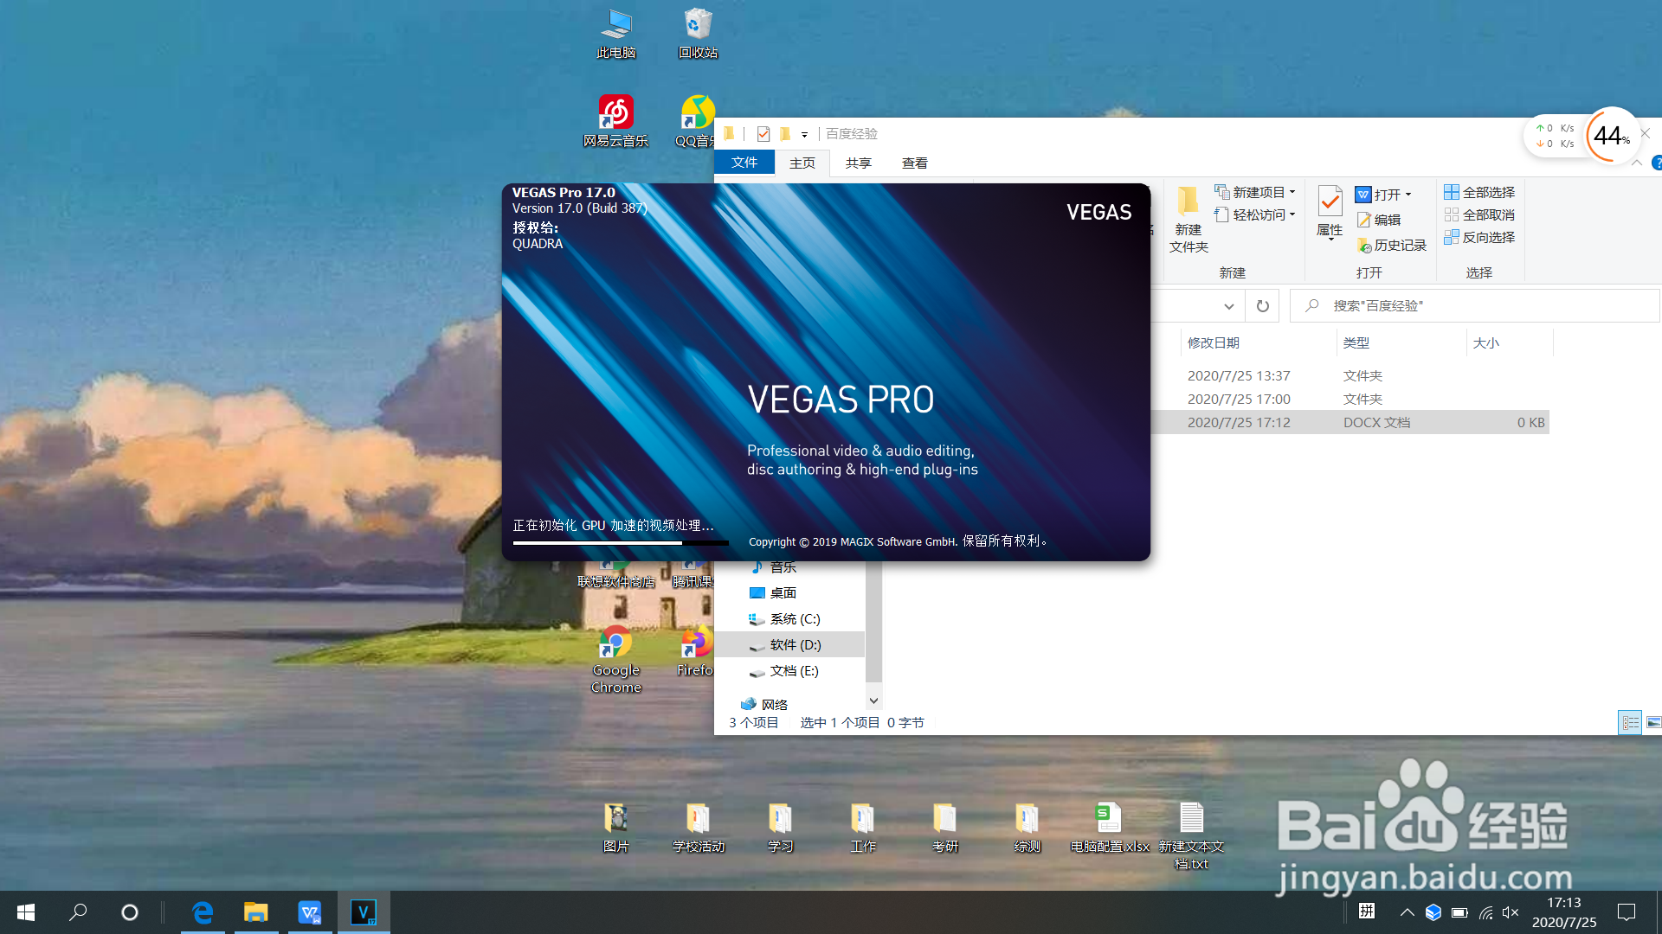Expand 打开 dropdown arrow
This screenshot has width=1662, height=934.
pyautogui.click(x=1408, y=195)
